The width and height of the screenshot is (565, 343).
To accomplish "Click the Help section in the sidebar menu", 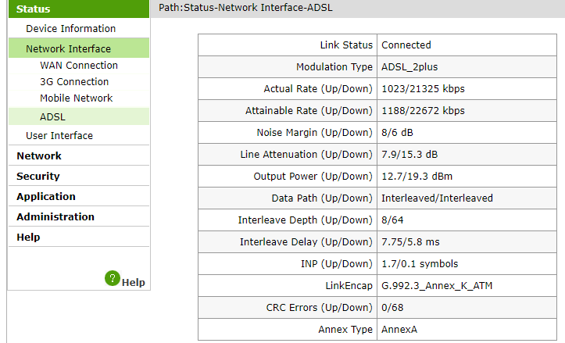I will click(x=28, y=238).
